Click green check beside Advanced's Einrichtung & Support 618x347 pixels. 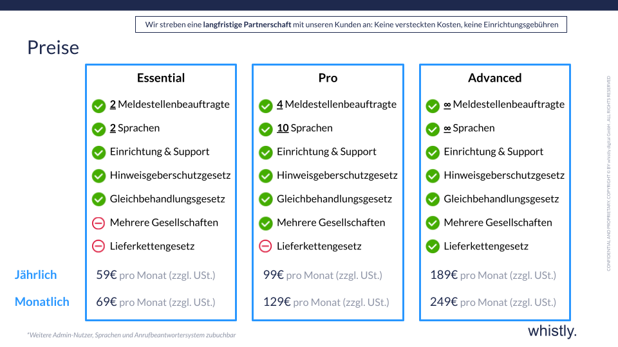(x=433, y=152)
